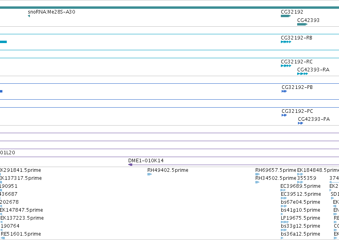Click the CG32192-RB transcript label

tap(297, 38)
